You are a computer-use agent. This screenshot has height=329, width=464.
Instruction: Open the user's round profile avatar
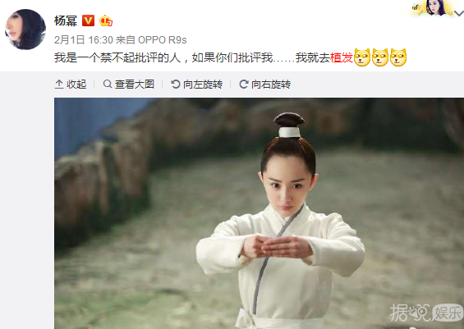click(x=25, y=30)
